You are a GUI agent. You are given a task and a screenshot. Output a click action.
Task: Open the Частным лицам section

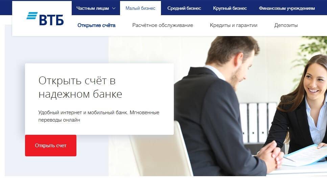[x=93, y=8]
